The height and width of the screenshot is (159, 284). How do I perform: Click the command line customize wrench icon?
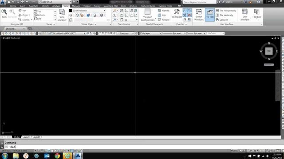2,147
